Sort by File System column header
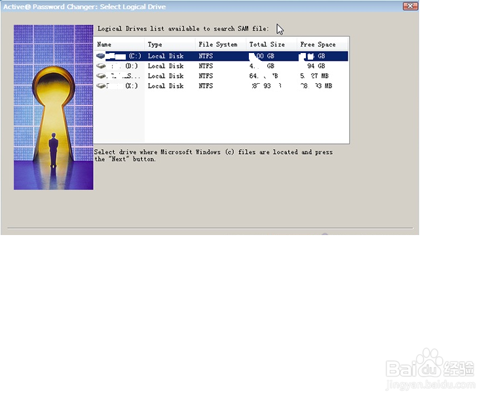 pyautogui.click(x=221, y=45)
